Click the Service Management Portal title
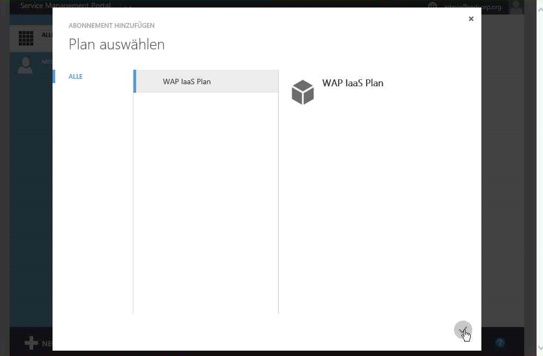Image resolution: width=543 pixels, height=356 pixels. pos(65,5)
